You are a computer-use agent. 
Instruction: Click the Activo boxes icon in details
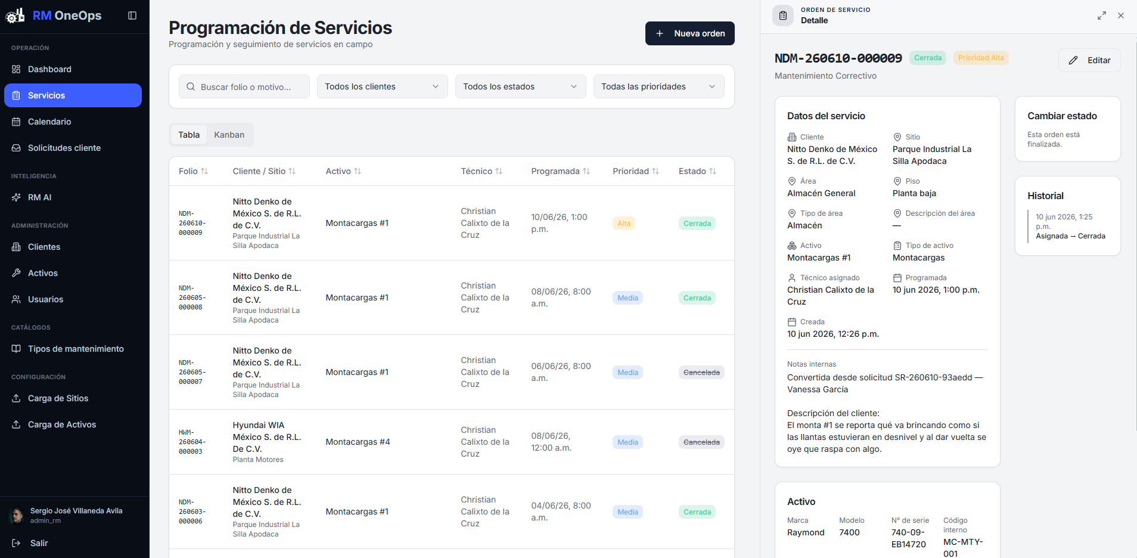[792, 246]
